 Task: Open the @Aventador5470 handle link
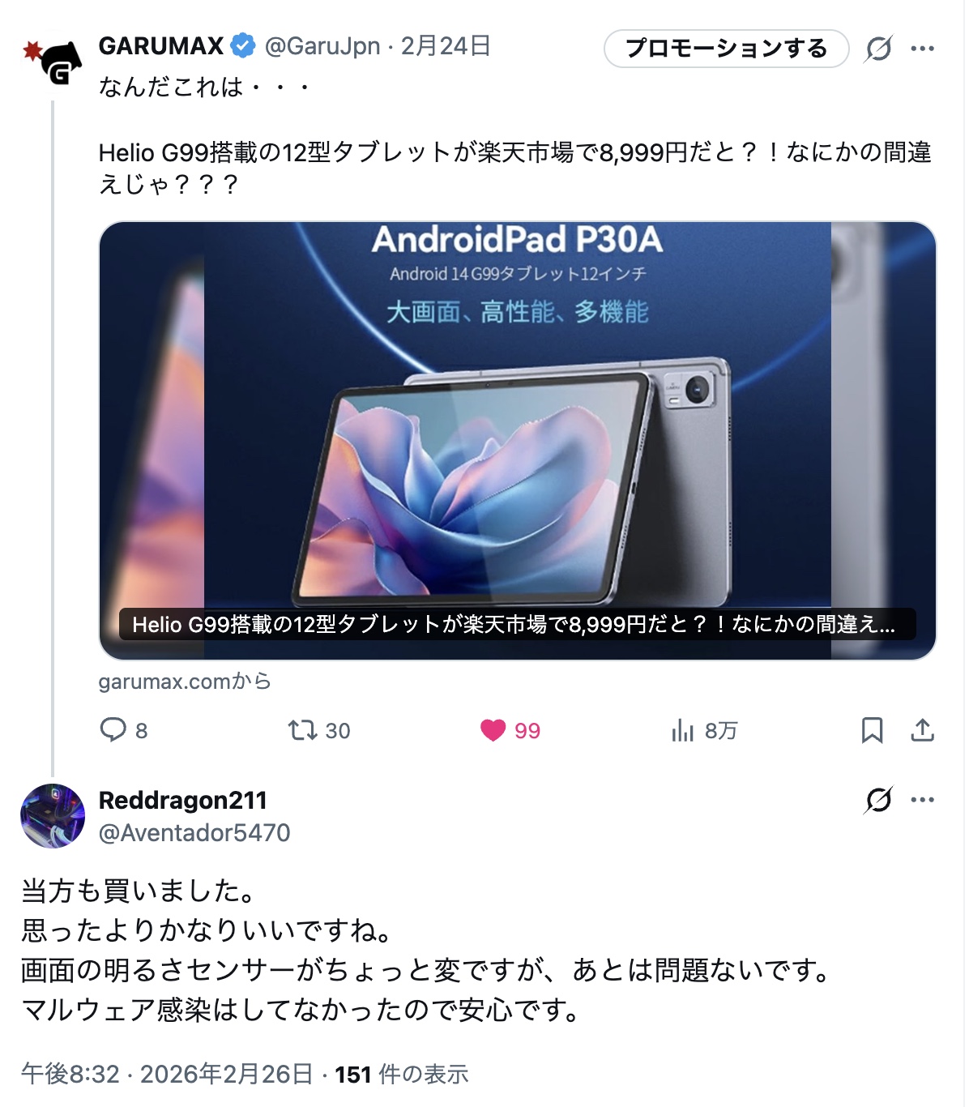pos(194,832)
